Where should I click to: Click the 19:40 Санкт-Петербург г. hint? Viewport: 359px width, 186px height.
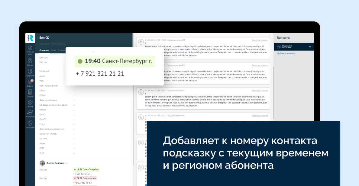click(115, 61)
